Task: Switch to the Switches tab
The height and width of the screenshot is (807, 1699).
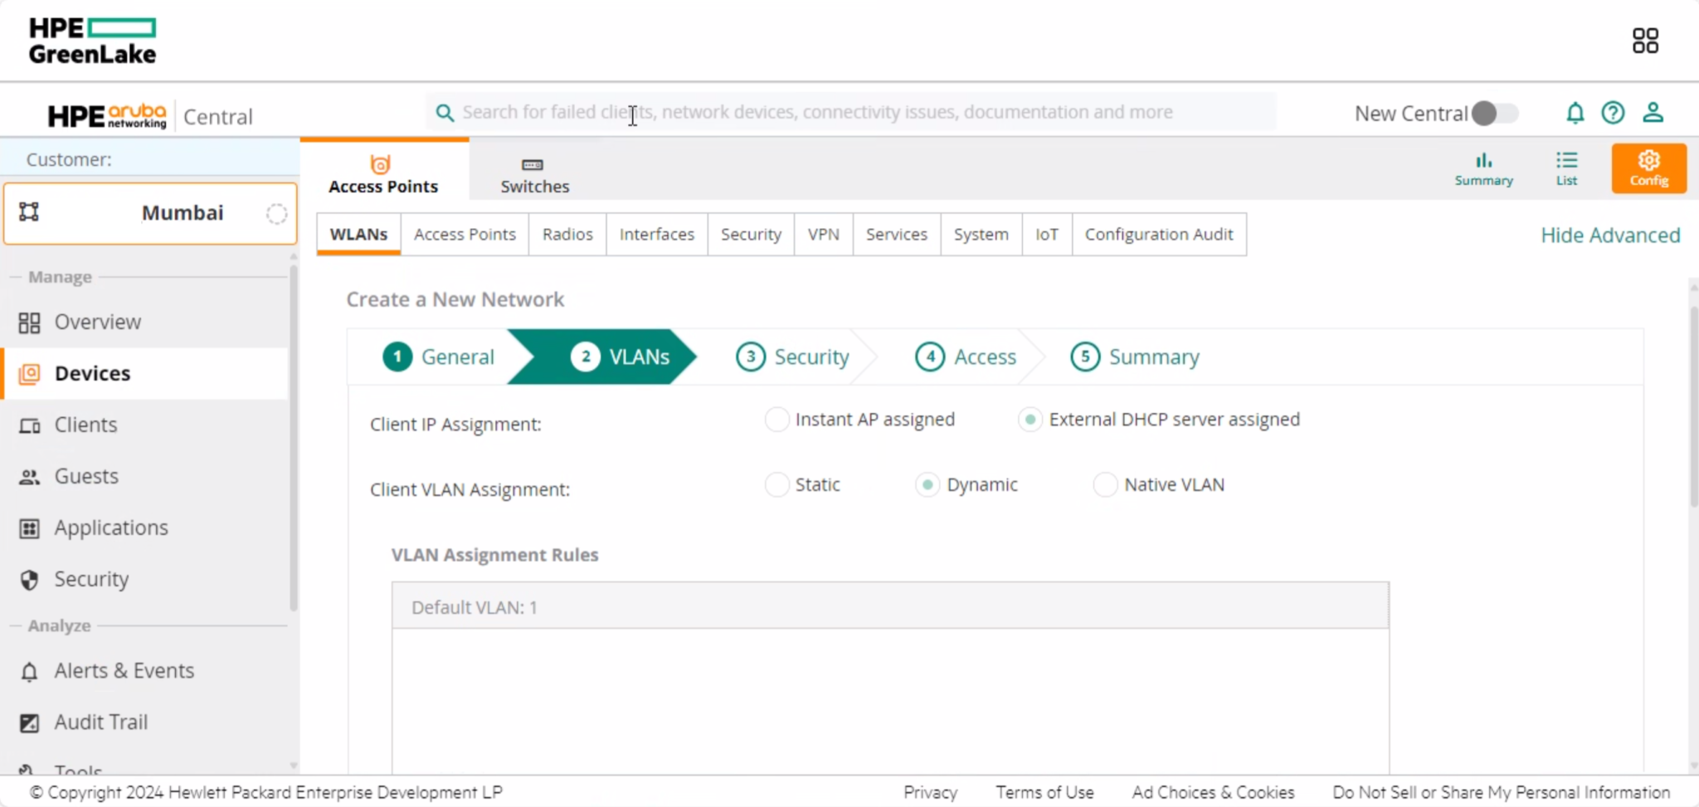Action: (533, 173)
